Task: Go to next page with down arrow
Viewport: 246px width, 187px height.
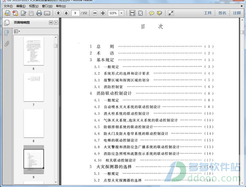Action: click(66, 13)
